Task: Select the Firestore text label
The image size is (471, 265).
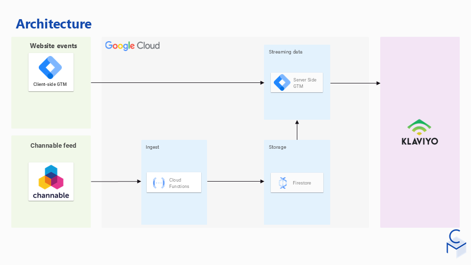Action: 302,183
